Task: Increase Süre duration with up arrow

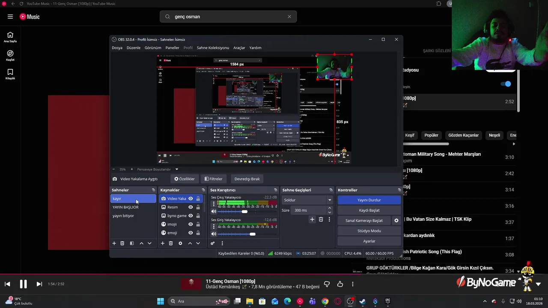Action: click(x=329, y=208)
